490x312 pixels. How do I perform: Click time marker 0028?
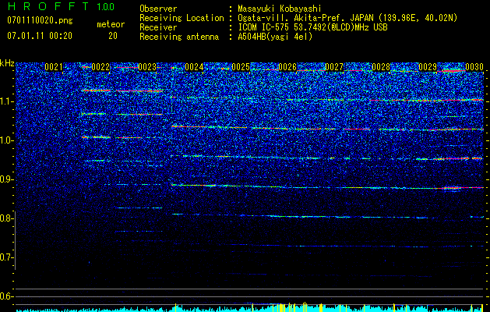coord(381,67)
